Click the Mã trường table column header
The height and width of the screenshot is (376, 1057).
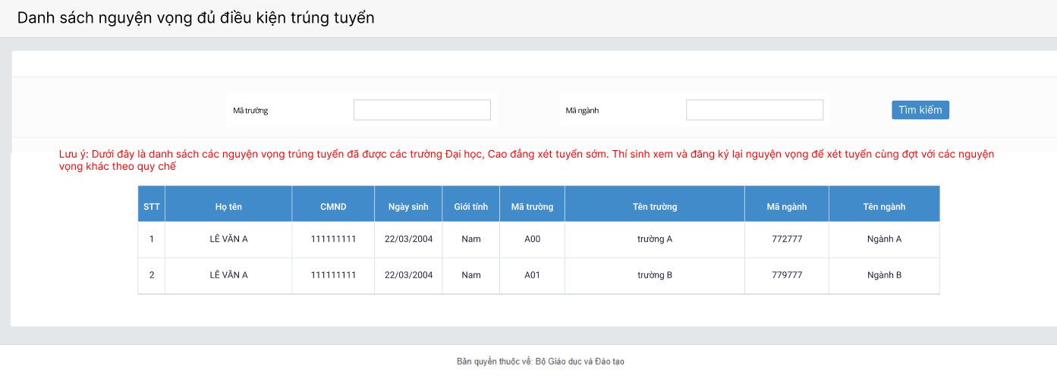pyautogui.click(x=532, y=207)
